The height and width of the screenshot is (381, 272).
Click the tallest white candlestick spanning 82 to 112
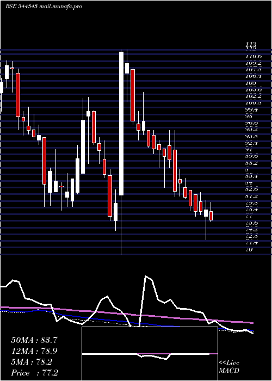click(121, 124)
